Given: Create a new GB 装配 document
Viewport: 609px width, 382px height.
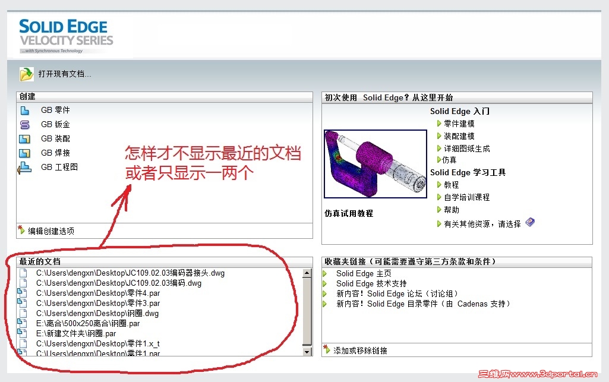Looking at the screenshot, I should coord(55,138).
